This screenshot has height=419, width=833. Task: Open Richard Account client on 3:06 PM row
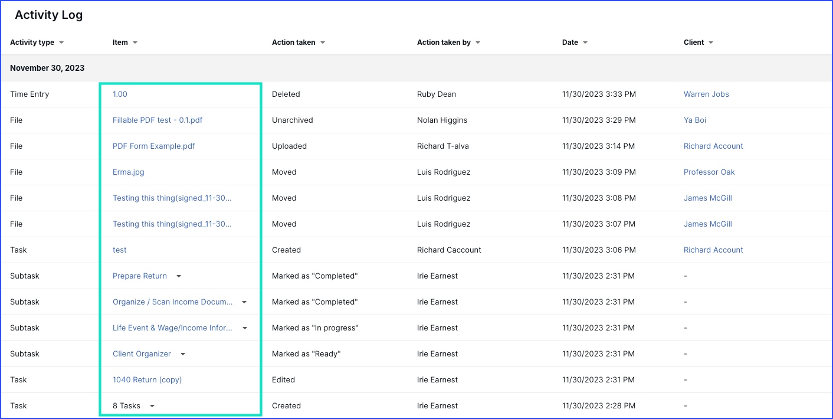[713, 250]
